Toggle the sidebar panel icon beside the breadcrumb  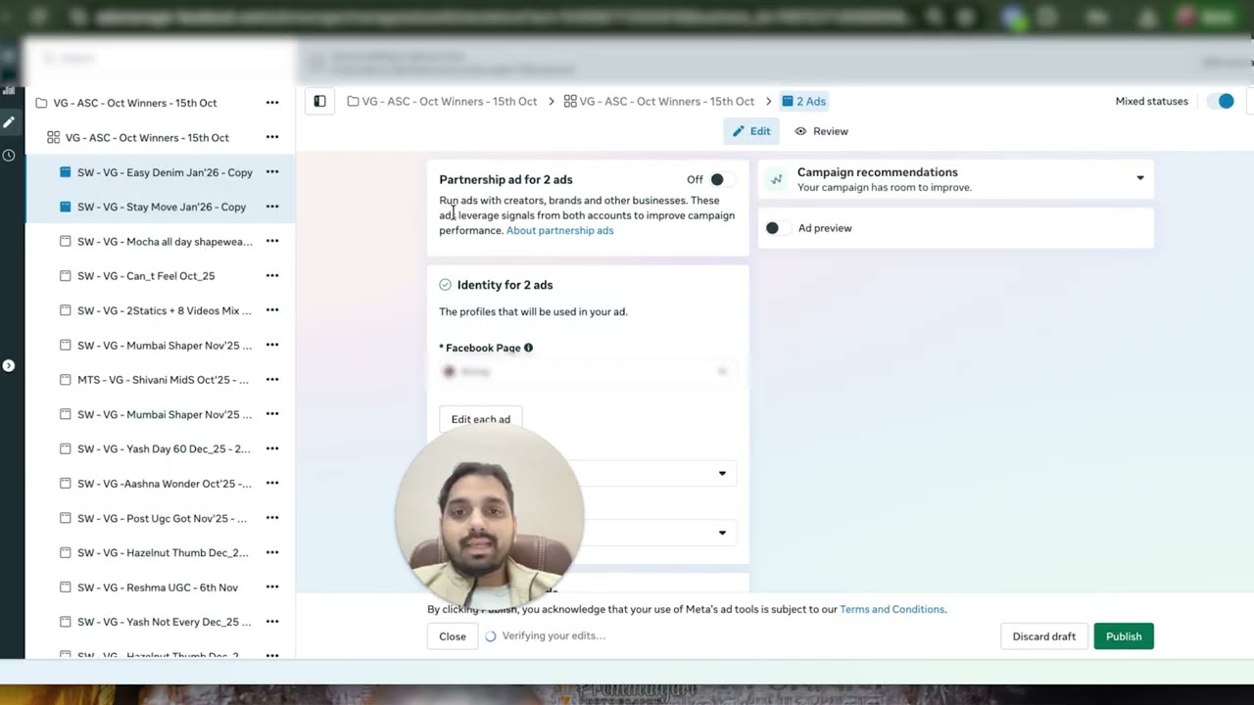point(319,101)
